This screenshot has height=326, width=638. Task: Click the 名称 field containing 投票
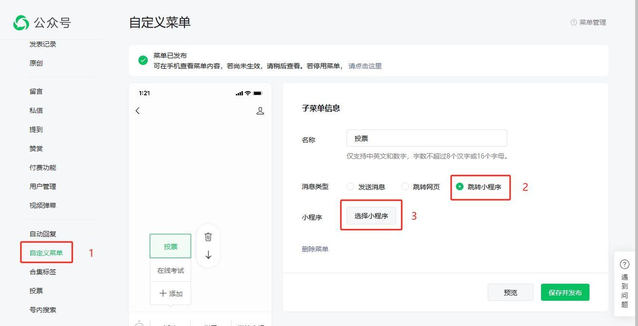(x=426, y=138)
